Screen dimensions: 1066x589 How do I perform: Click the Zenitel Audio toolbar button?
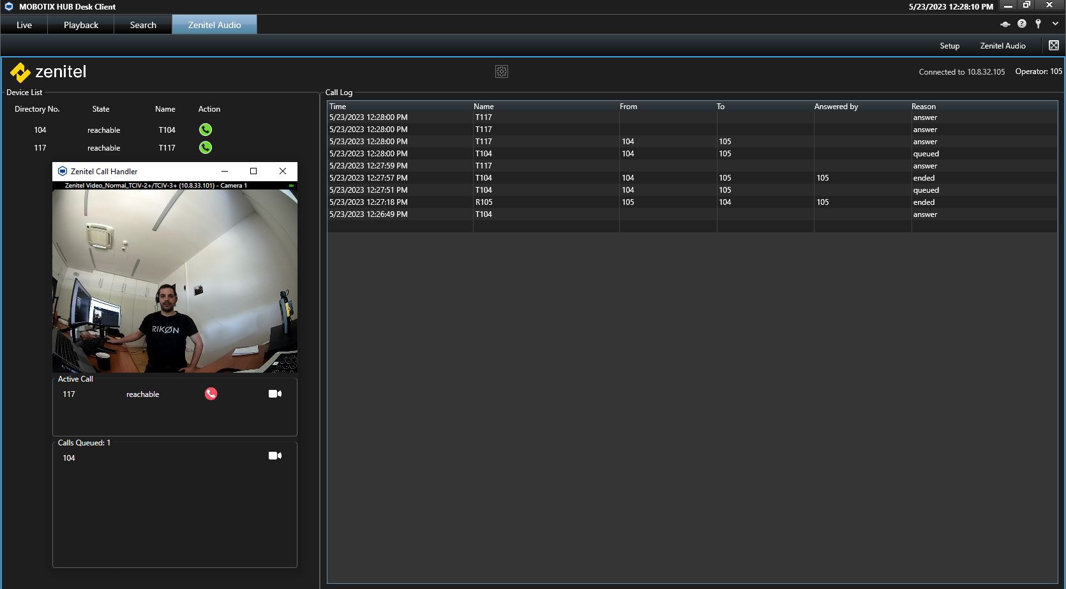point(1002,46)
